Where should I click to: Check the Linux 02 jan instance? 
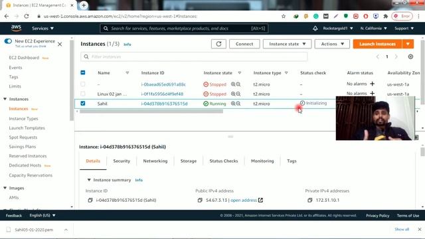(83, 94)
